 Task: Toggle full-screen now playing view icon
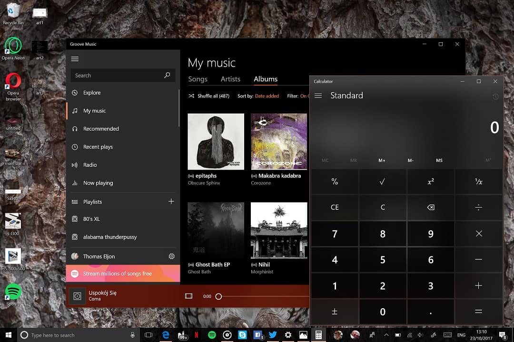pyautogui.click(x=189, y=296)
